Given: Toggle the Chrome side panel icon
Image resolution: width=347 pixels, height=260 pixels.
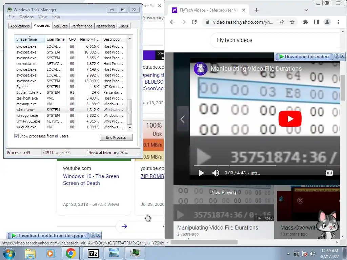Looking at the screenshot, I should tap(317, 22).
